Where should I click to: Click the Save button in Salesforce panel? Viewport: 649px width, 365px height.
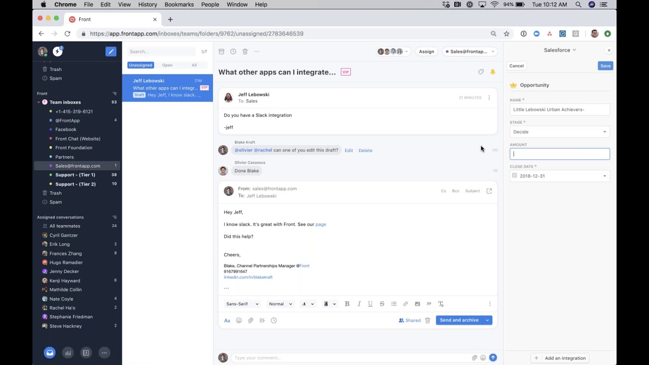(605, 66)
